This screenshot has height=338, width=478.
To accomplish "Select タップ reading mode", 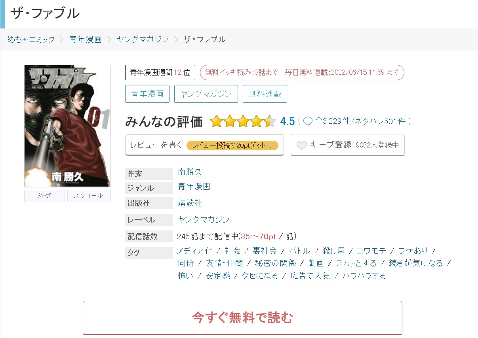I will 44,196.
